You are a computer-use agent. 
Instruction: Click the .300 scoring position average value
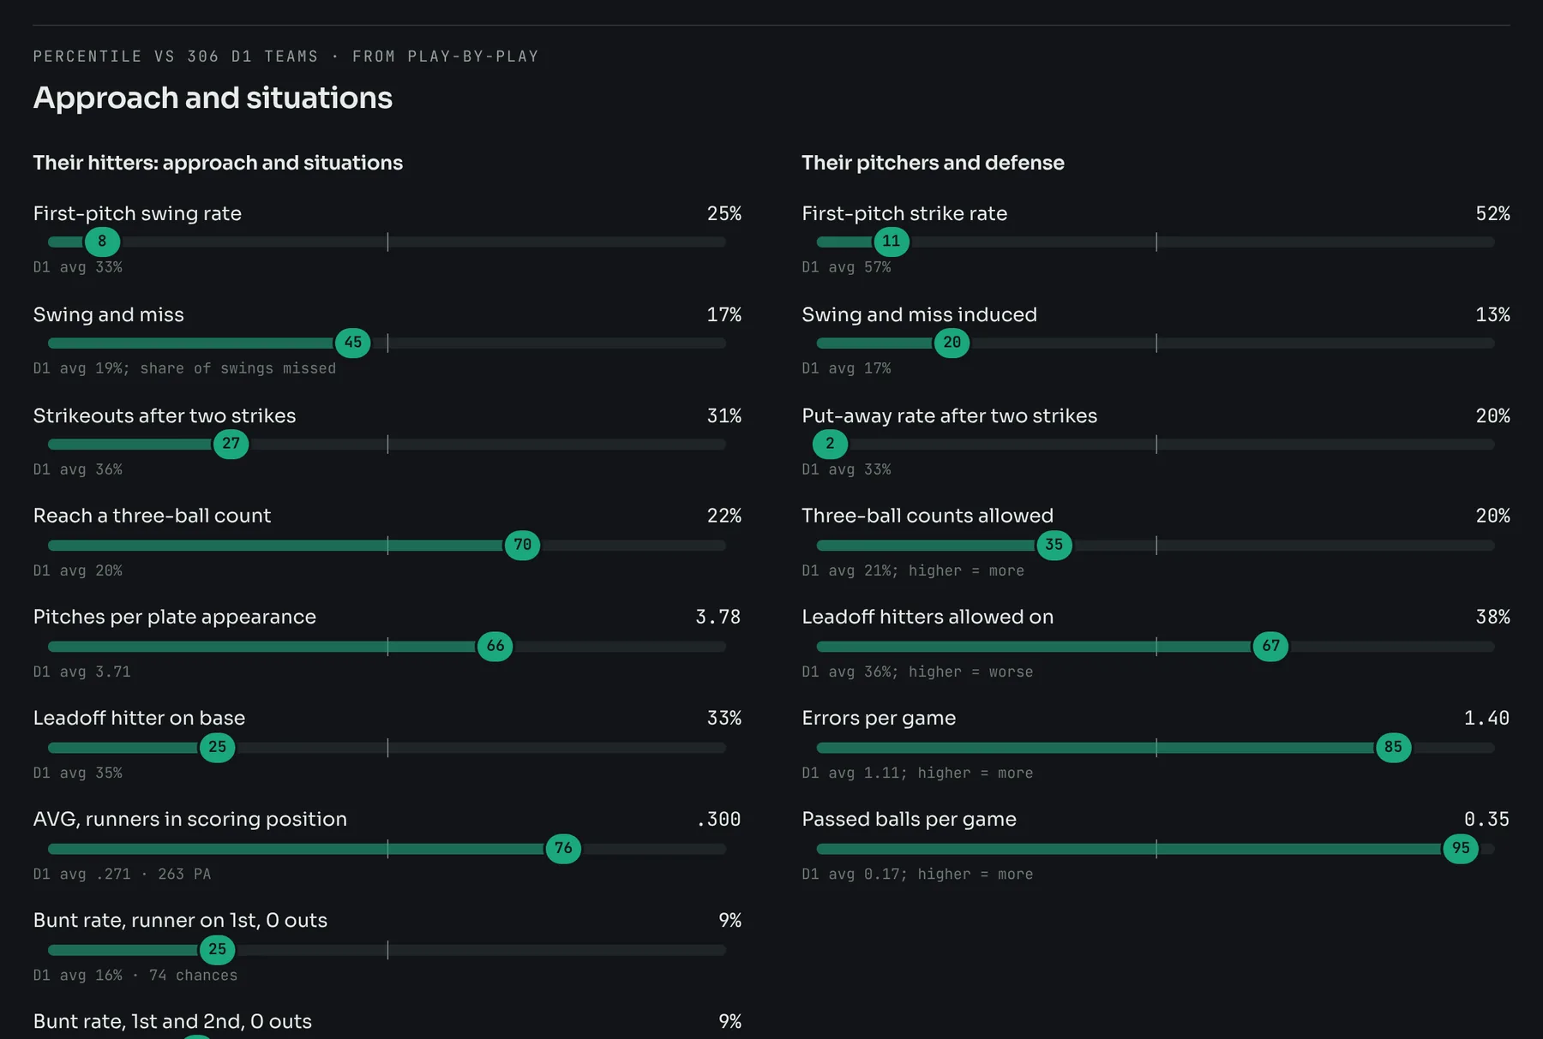point(718,819)
